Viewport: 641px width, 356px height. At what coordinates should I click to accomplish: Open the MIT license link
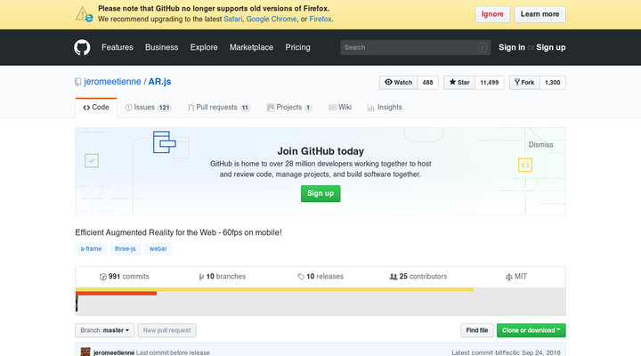516,277
